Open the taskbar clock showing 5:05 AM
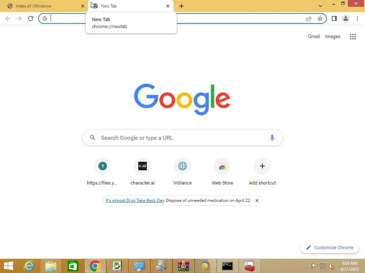 pyautogui.click(x=349, y=266)
